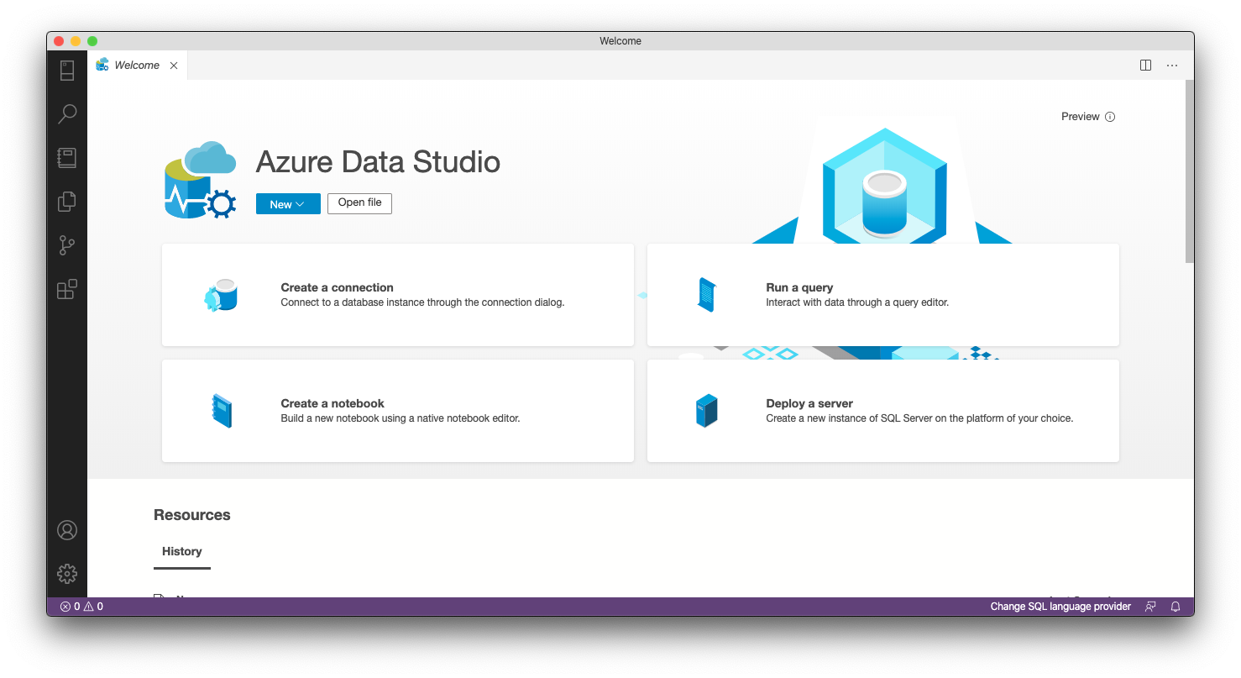
Task: Click the Preview info icon
Action: coord(1110,117)
